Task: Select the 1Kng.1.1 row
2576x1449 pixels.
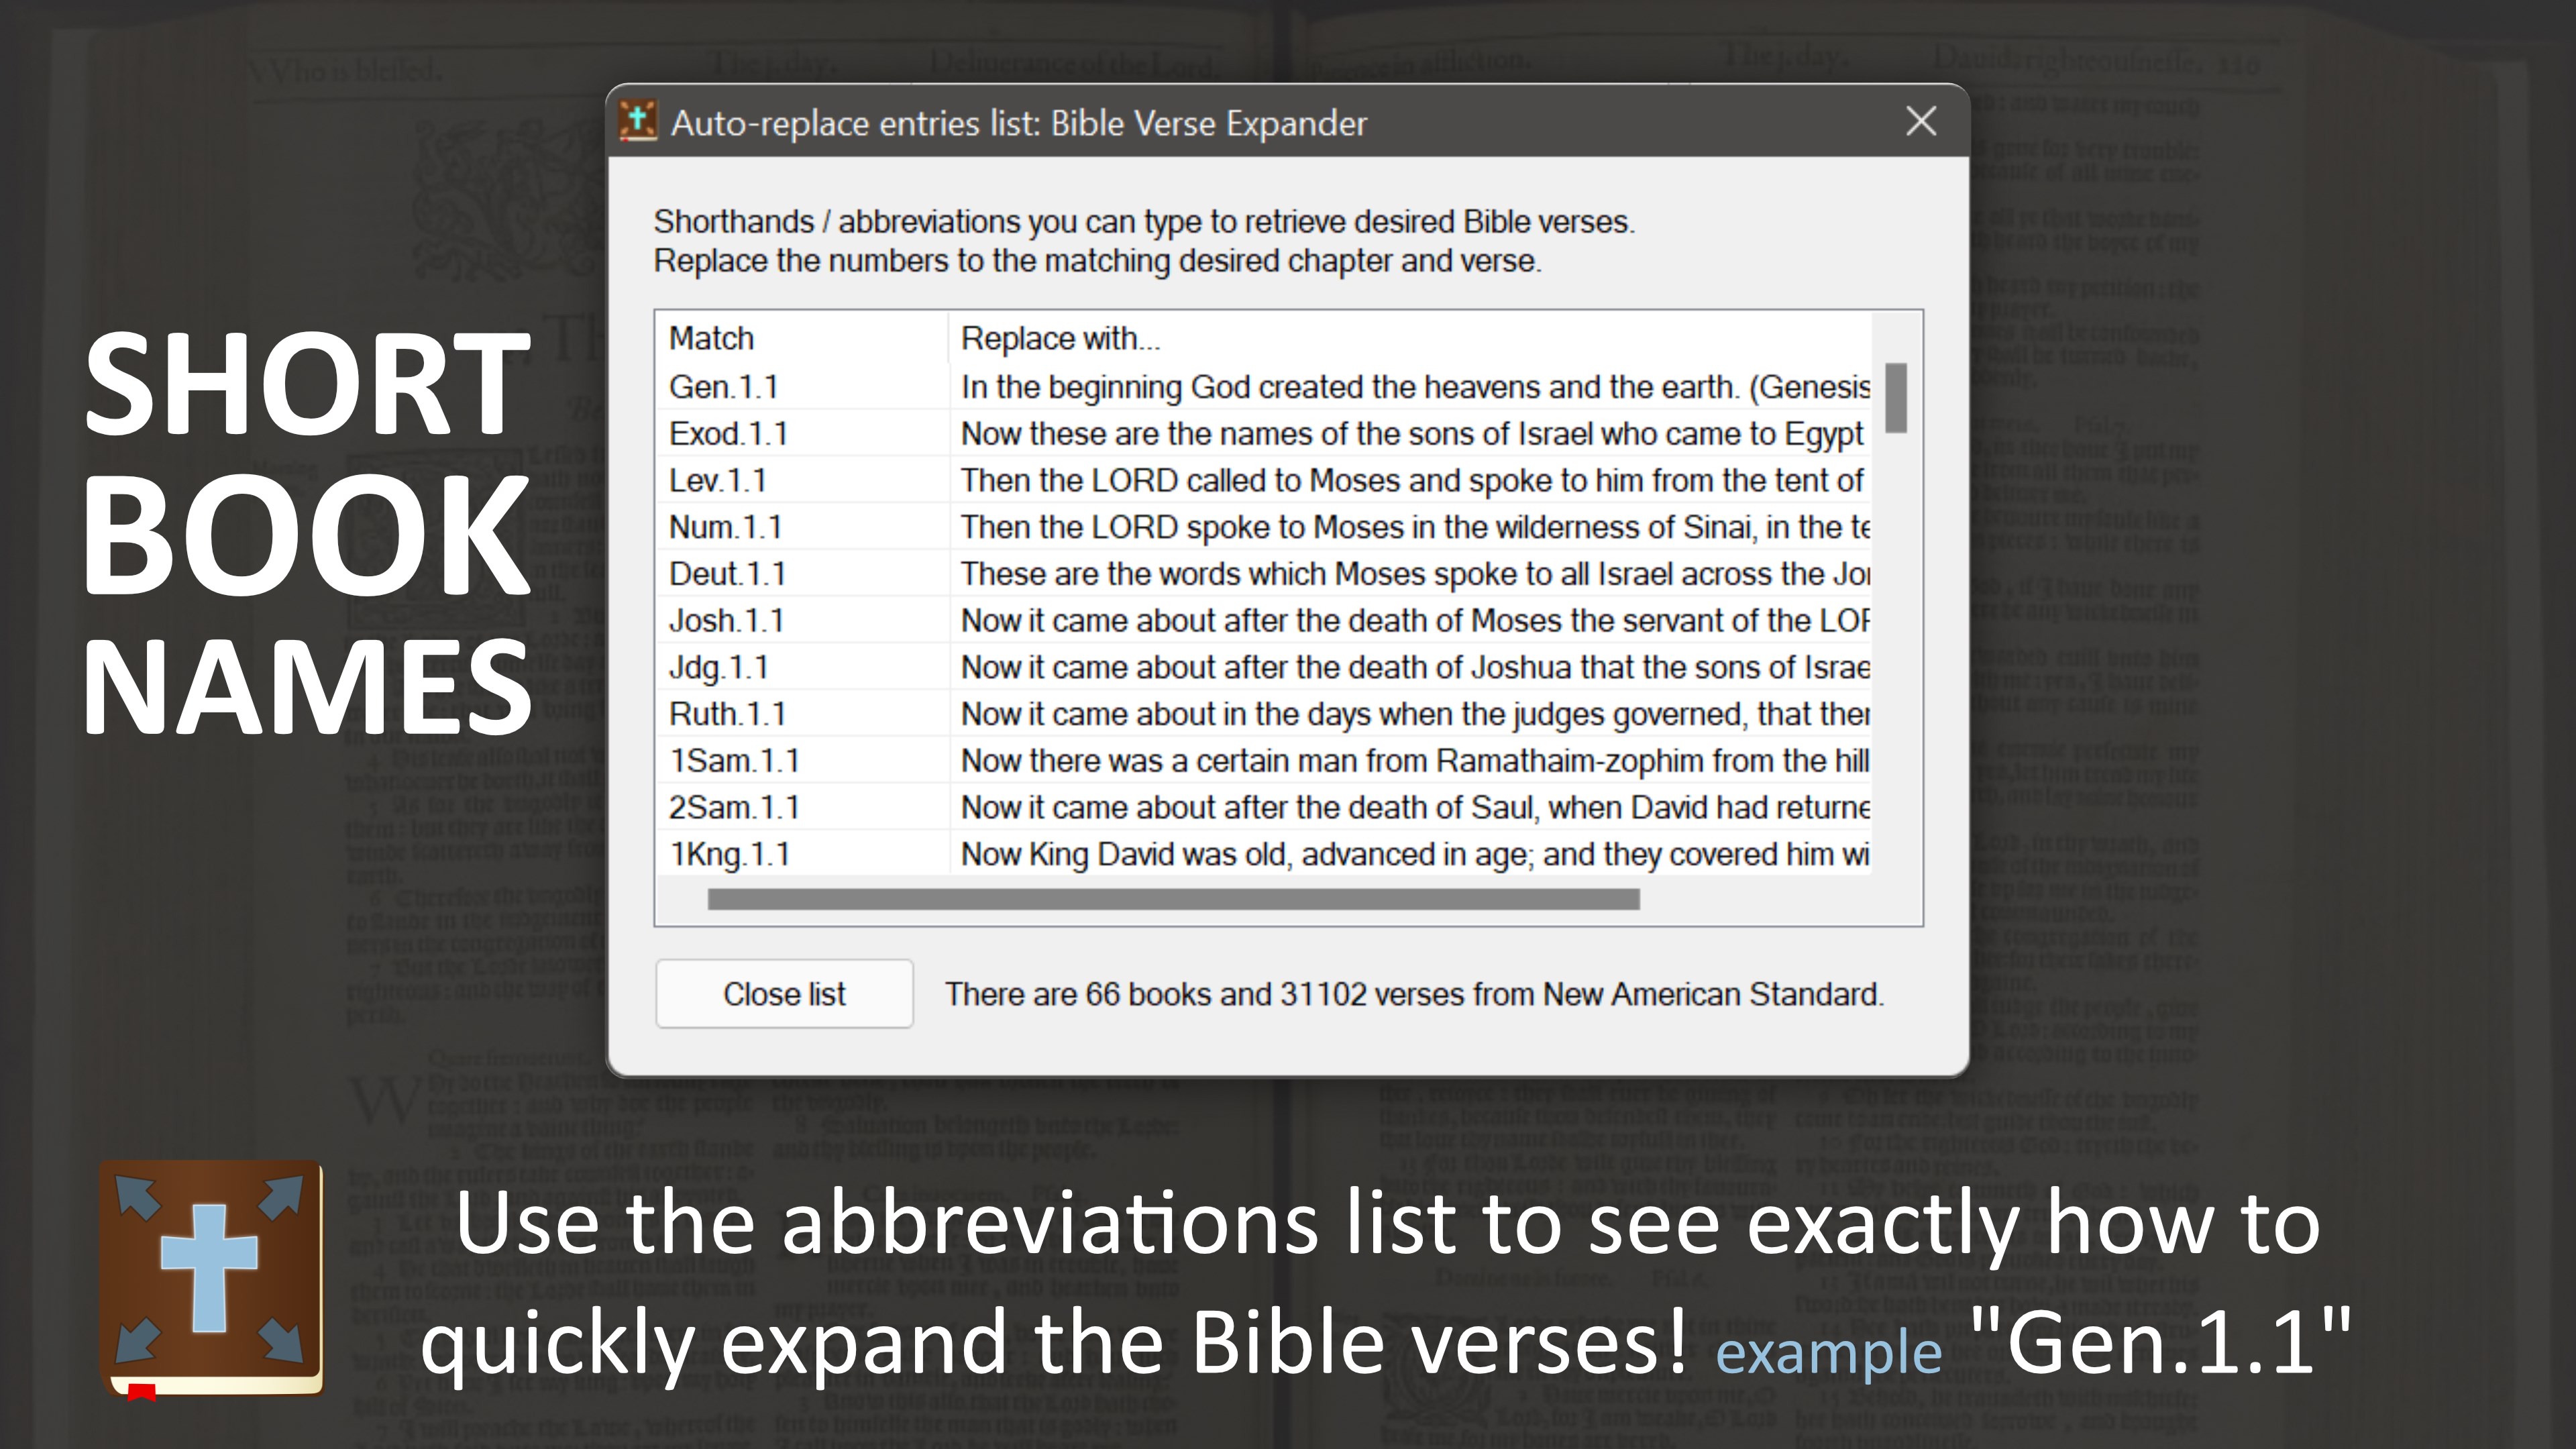Action: pos(729,854)
